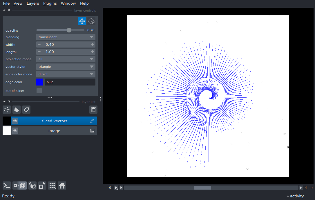Toggle visibility of the Image layer
This screenshot has height=200, width=315.
coord(15,131)
